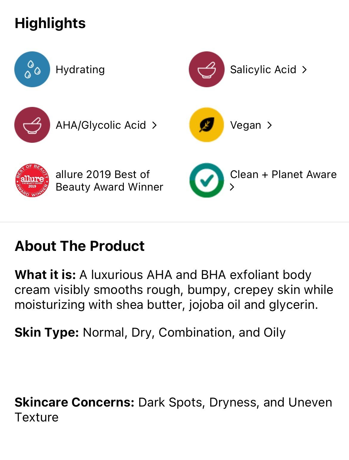This screenshot has width=349, height=460.
Task: Tap the AHA/Glycolic Acid mortar bowl icon
Action: 32,125
